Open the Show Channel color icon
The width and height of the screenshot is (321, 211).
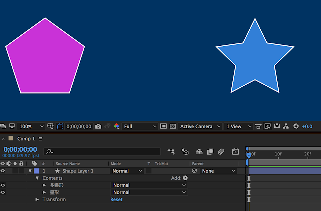pyautogui.click(x=117, y=126)
